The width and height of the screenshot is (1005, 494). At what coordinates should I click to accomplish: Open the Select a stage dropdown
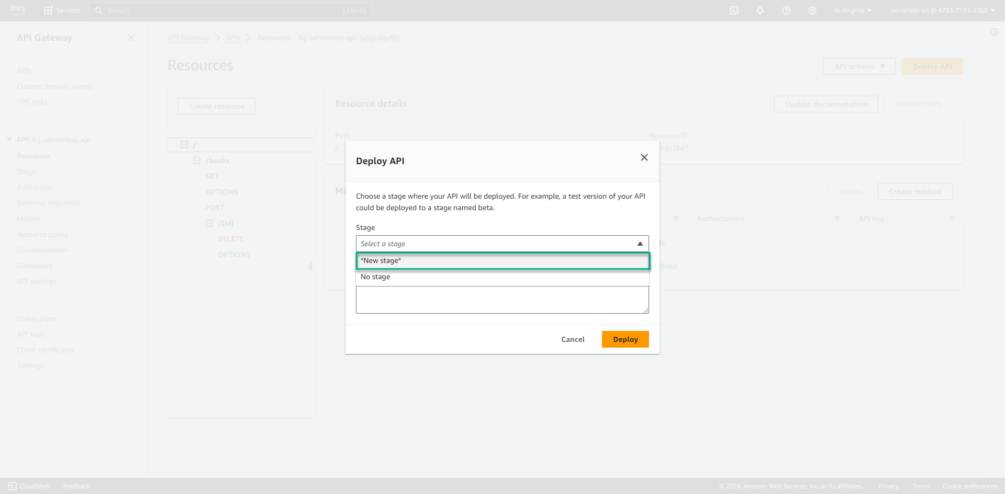click(502, 244)
